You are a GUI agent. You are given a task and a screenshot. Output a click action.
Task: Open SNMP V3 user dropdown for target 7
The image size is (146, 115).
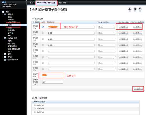click(x=107, y=63)
